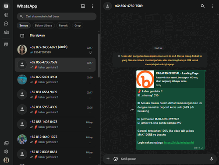Viewport: 219px width, 165px height.
Task: Click the 02:17 timestamp of selected chat
Action: (89, 63)
